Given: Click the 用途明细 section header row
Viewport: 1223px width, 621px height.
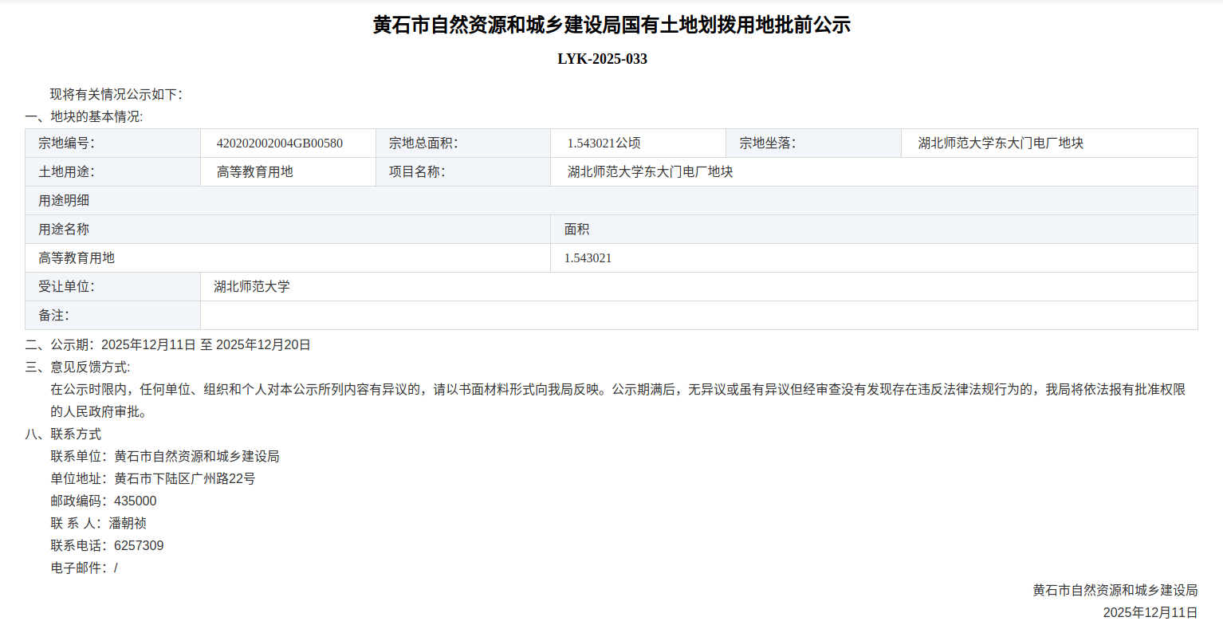Looking at the screenshot, I should coord(611,201).
